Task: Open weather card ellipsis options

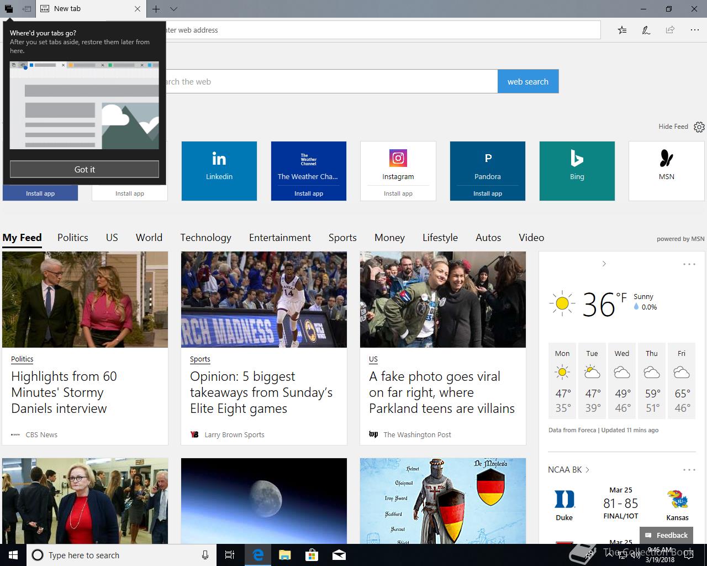Action: [689, 264]
